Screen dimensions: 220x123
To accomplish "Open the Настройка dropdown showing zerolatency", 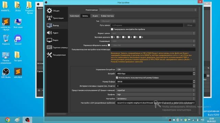I will pyautogui.click(x=155, y=99).
